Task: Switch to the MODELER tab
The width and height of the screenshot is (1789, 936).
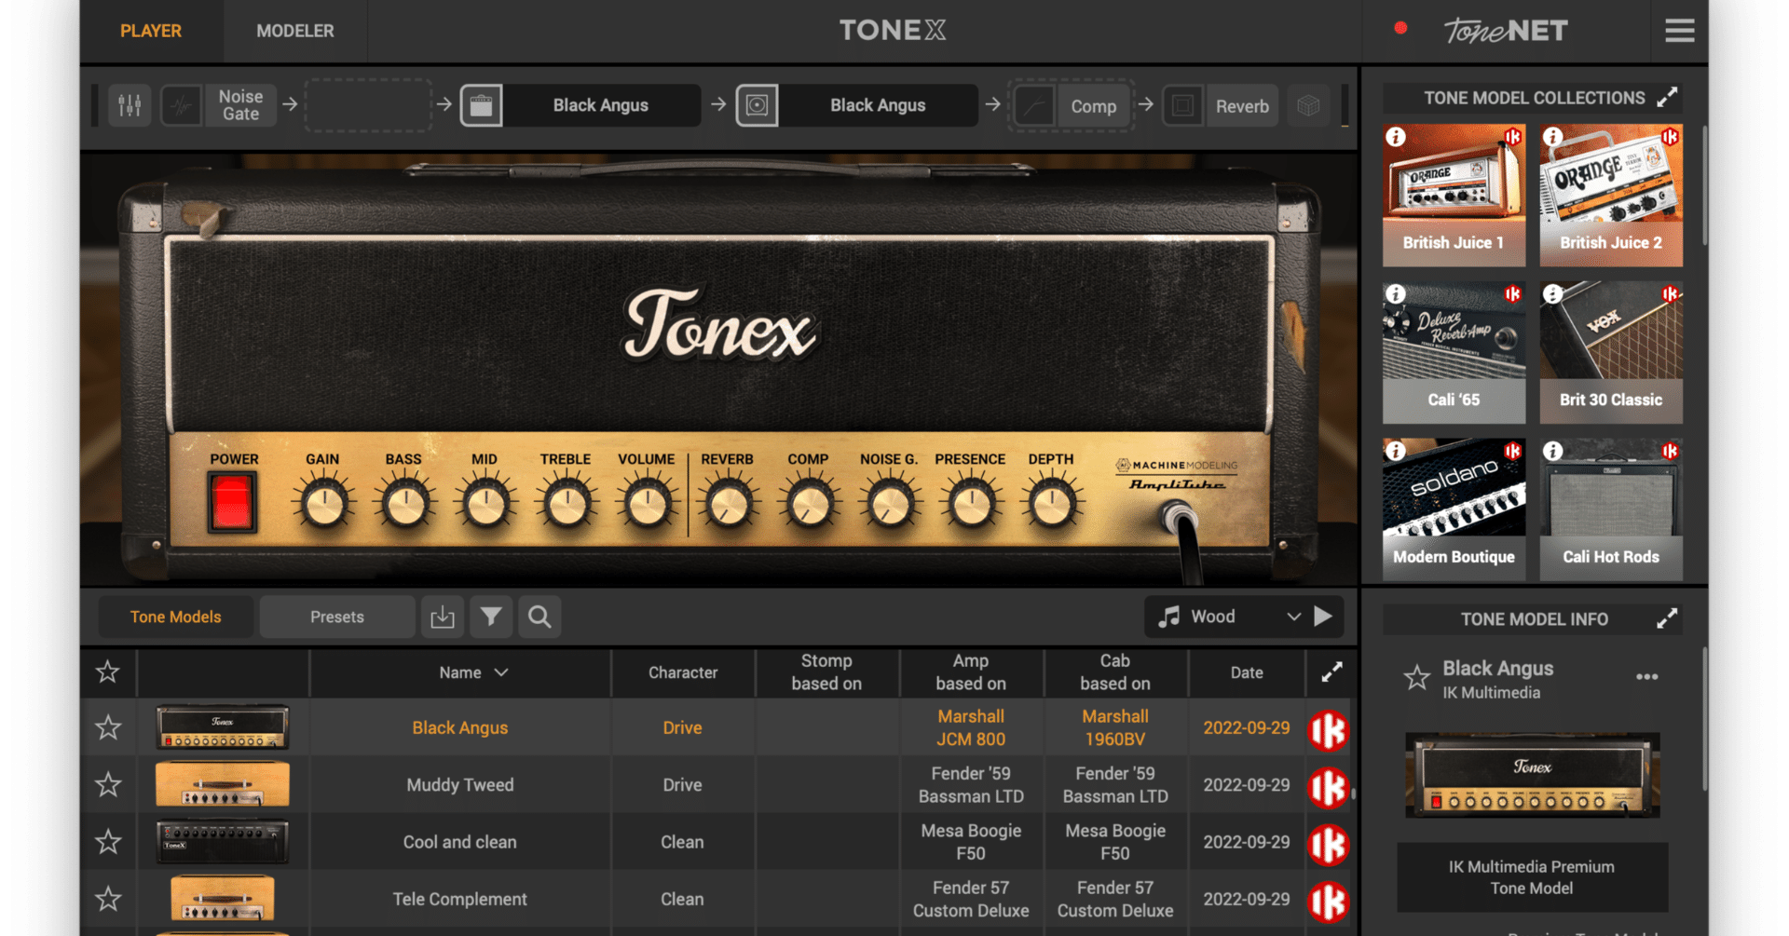Action: (x=294, y=30)
